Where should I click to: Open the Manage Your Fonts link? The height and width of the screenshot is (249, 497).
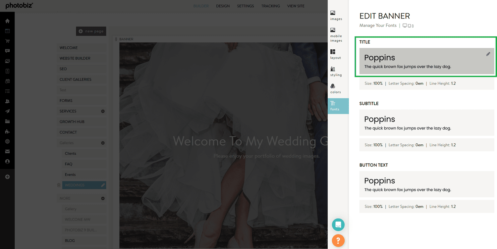click(x=378, y=25)
